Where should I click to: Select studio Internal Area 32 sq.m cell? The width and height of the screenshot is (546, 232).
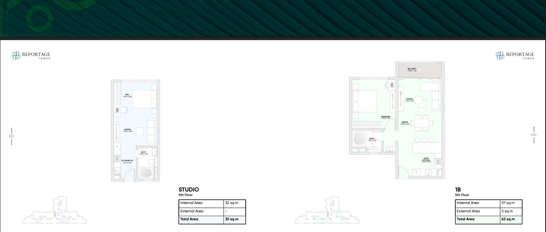[234, 203]
